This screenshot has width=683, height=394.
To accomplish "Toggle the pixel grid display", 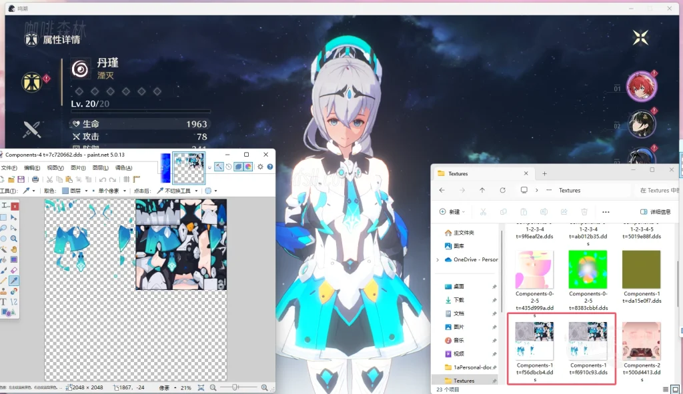I will click(x=127, y=179).
